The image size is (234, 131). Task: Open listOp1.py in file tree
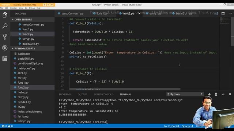pyautogui.click(x=33, y=121)
